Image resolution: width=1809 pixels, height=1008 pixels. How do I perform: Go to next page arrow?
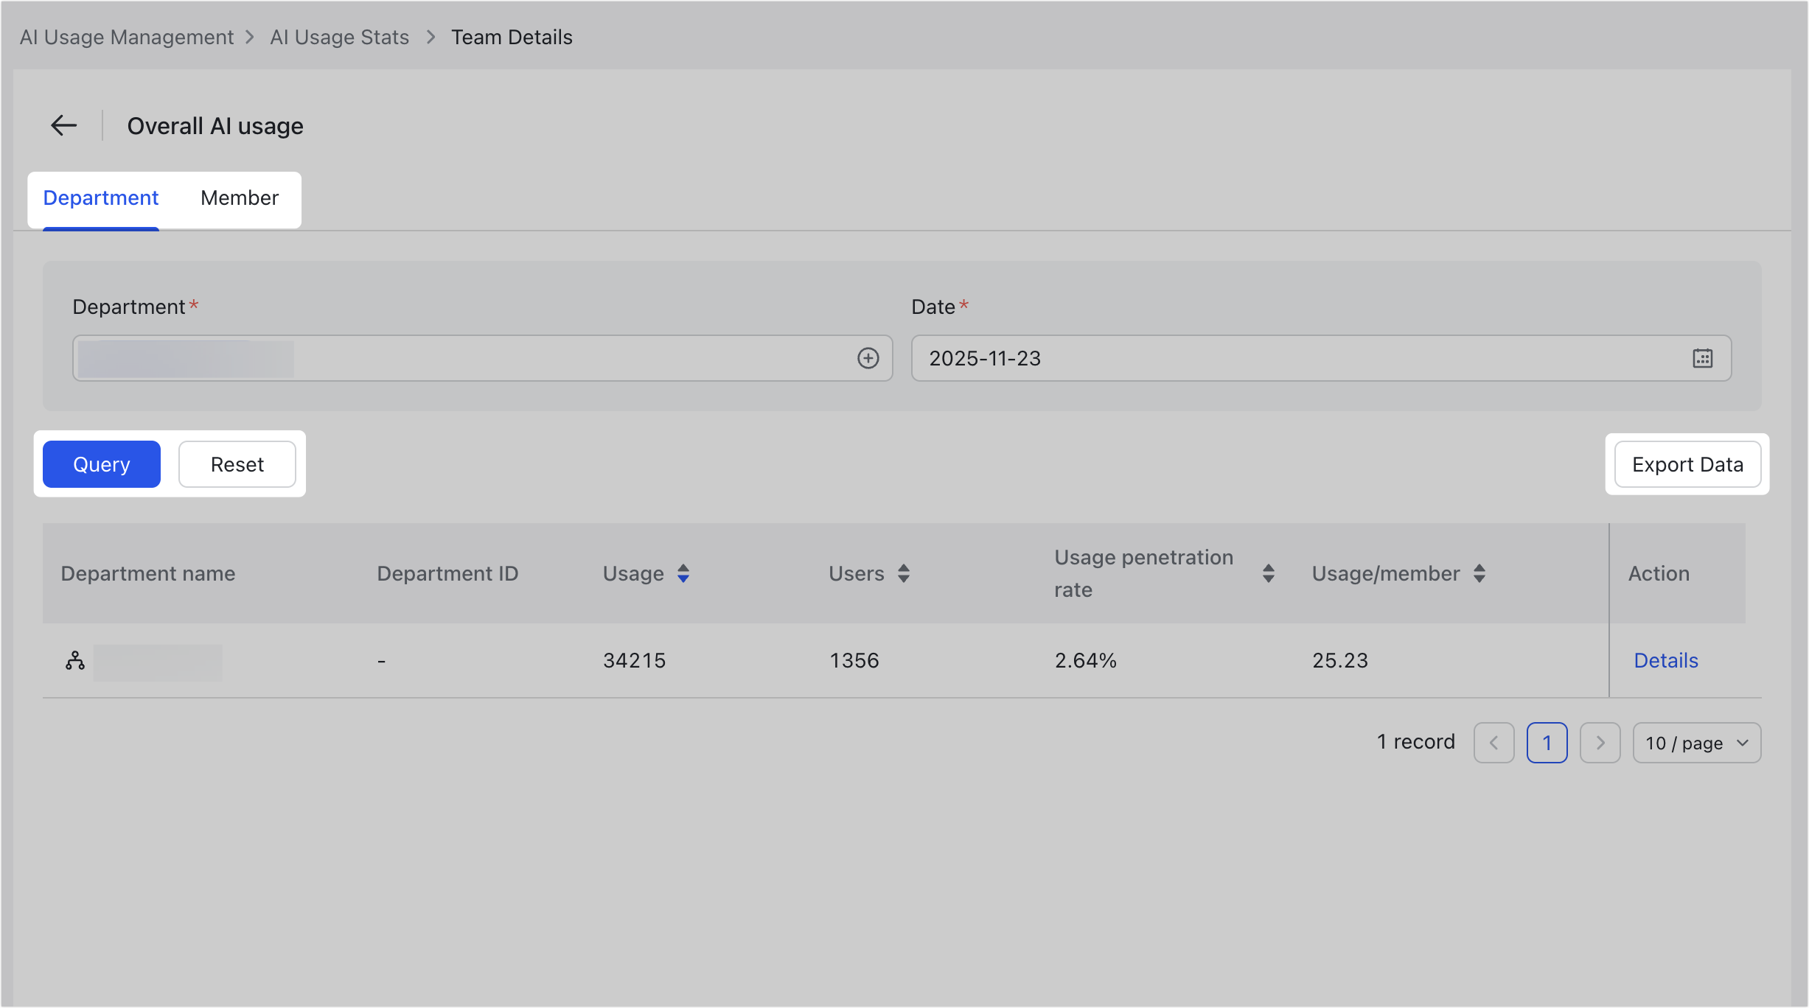point(1600,743)
